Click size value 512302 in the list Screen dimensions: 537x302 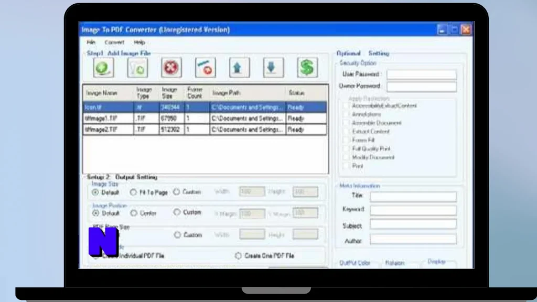170,130
